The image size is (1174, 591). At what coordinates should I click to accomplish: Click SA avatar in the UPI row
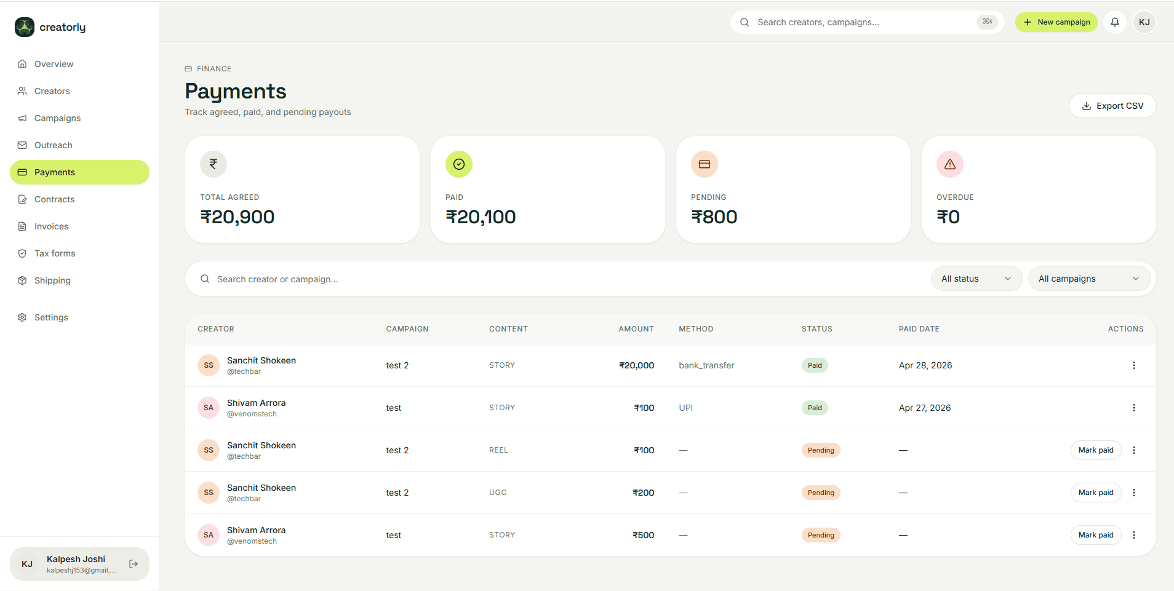tap(209, 408)
